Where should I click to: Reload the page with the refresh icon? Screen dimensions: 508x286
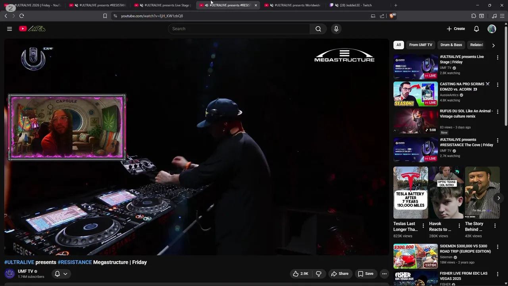pyautogui.click(x=21, y=16)
